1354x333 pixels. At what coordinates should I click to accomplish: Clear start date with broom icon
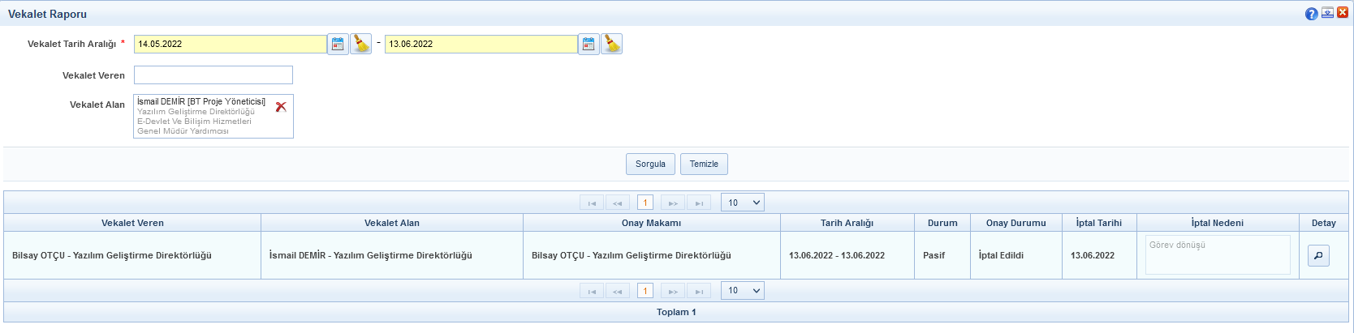pyautogui.click(x=360, y=44)
